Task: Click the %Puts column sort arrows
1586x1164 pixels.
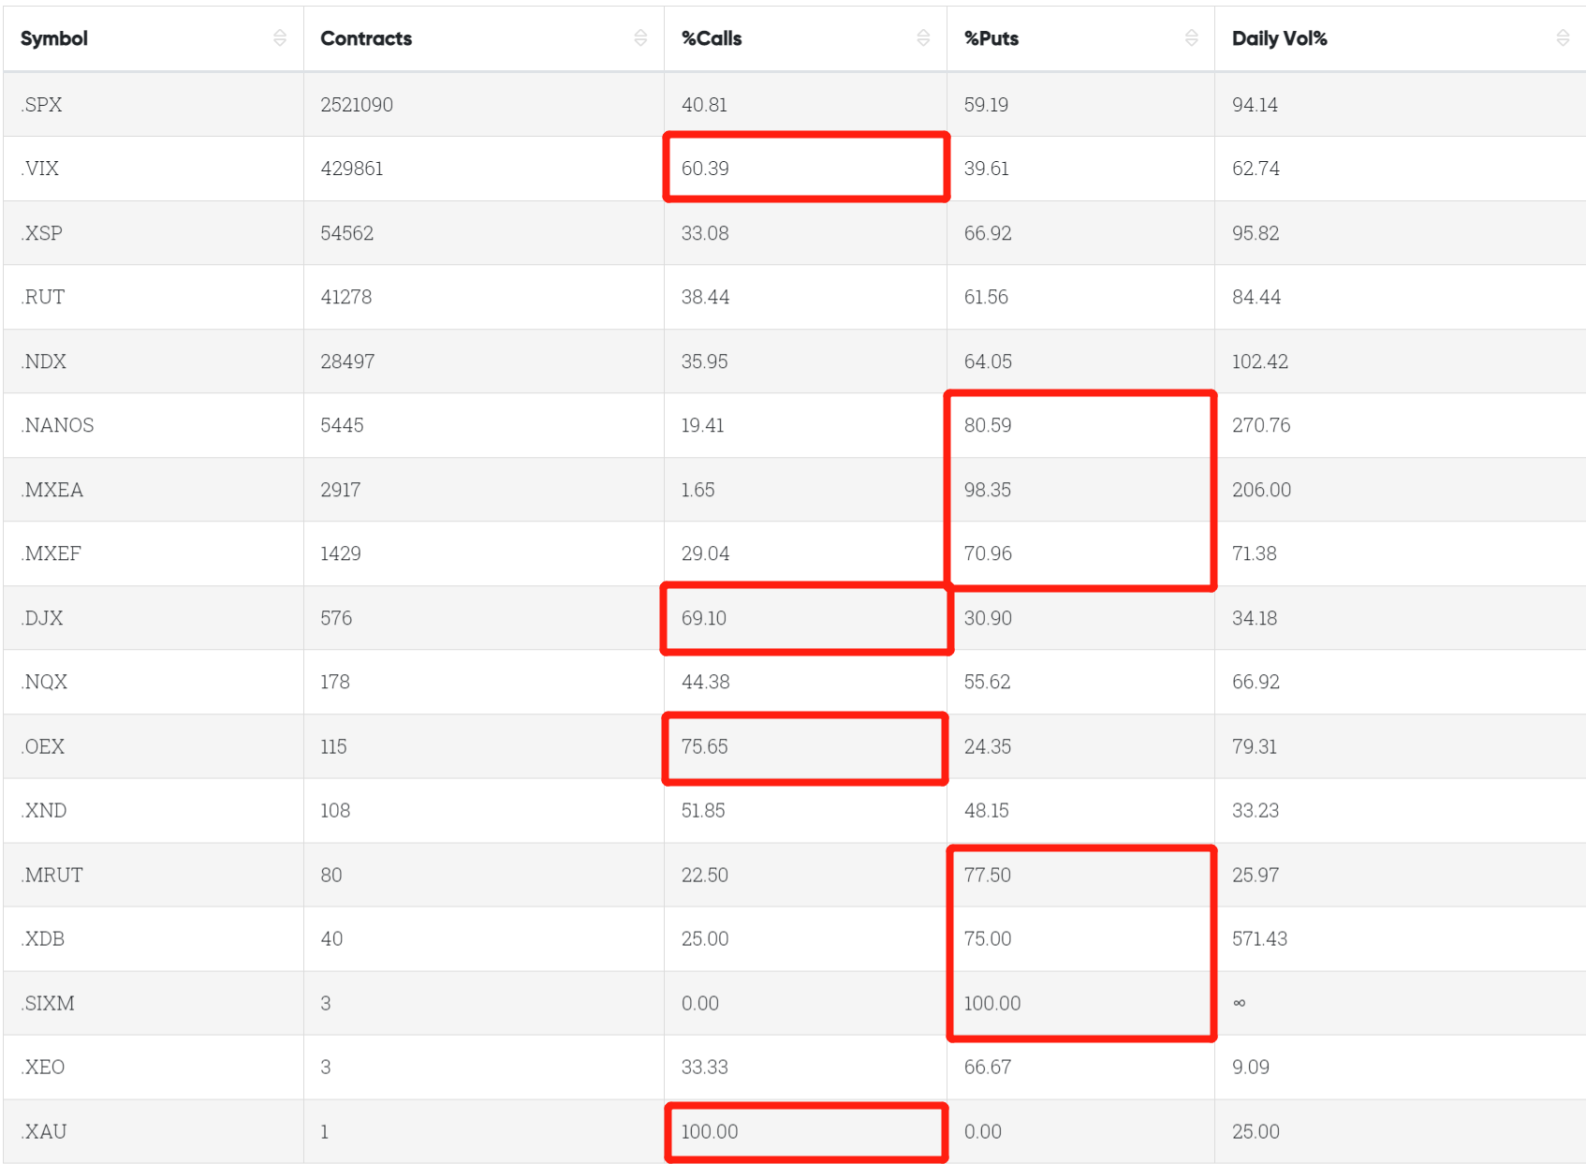Action: pyautogui.click(x=1191, y=37)
